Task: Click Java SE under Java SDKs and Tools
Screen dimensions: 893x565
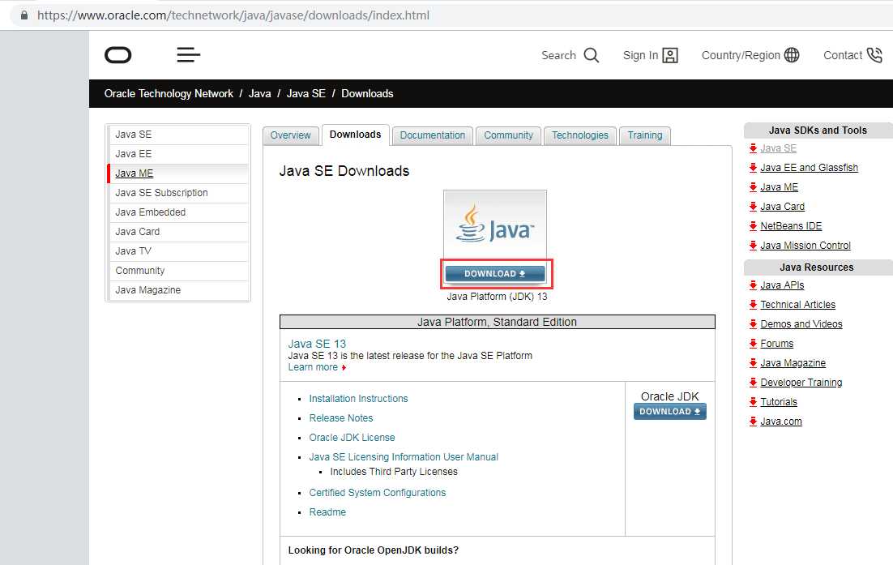Action: click(778, 148)
